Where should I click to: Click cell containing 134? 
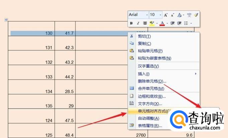(31, 87)
